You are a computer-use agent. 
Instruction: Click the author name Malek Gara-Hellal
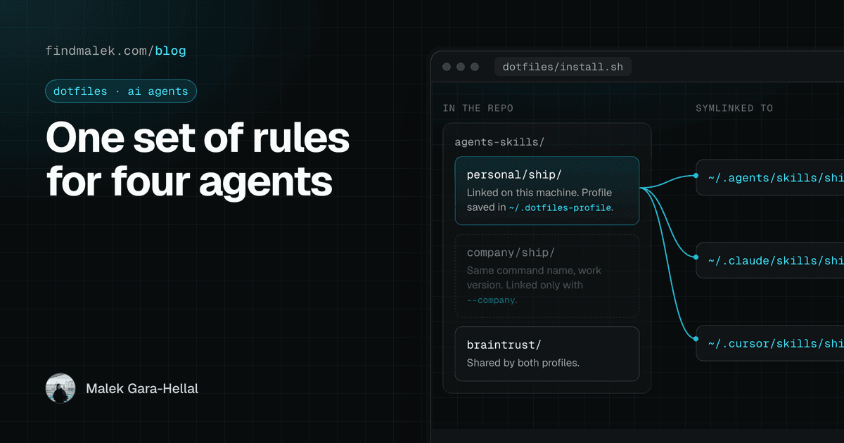[142, 388]
